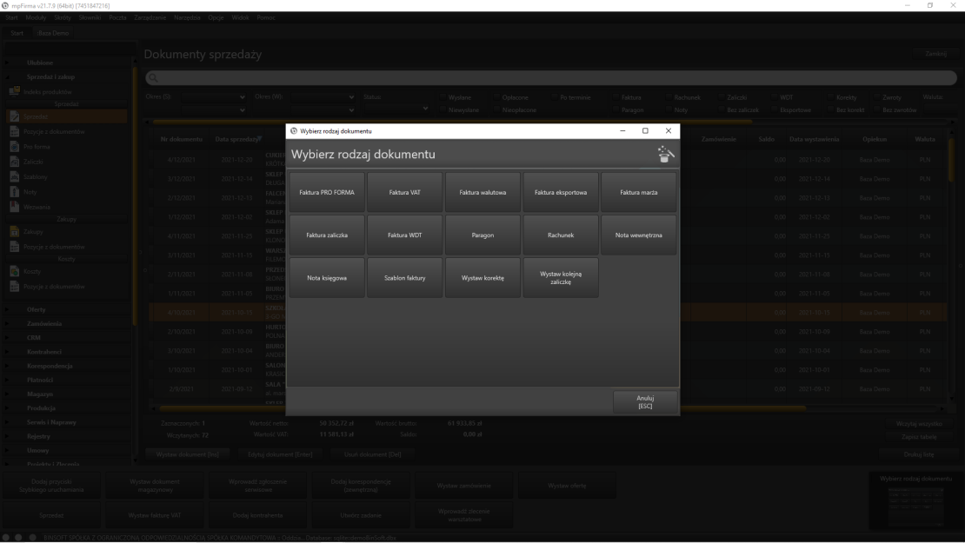The image size is (965, 543).
Task: Open the Moduły menu
Action: click(x=37, y=18)
